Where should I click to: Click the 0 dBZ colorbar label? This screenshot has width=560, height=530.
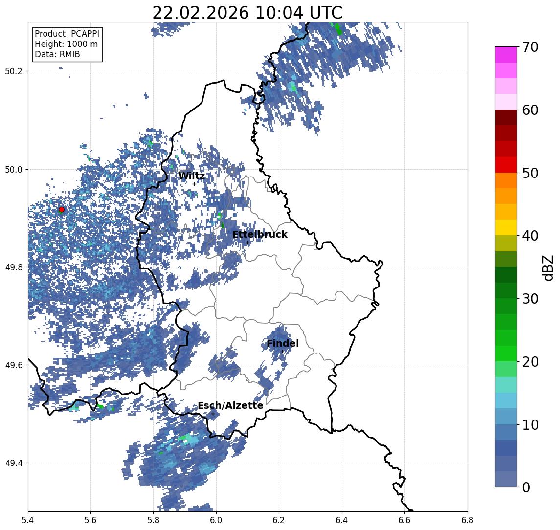[526, 487]
